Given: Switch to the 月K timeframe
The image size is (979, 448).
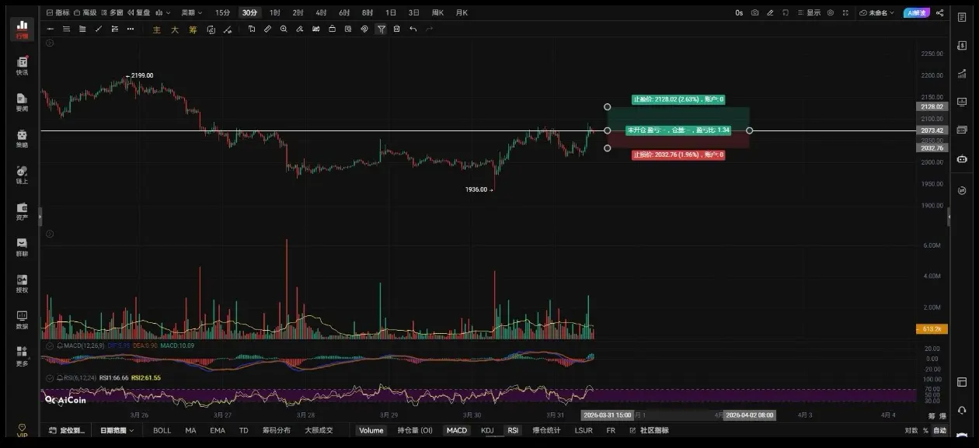Looking at the screenshot, I should pos(462,12).
